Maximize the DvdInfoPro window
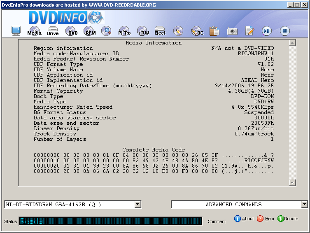 [297, 5]
